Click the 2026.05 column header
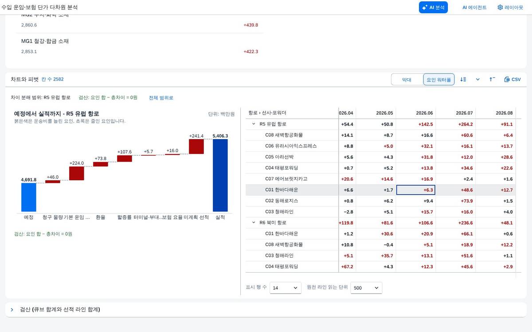The height and width of the screenshot is (332, 532). coord(376,113)
